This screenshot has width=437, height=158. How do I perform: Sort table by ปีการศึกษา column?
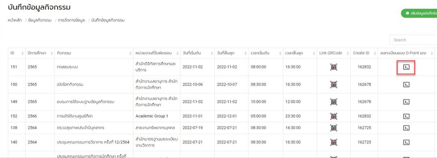tap(40, 53)
